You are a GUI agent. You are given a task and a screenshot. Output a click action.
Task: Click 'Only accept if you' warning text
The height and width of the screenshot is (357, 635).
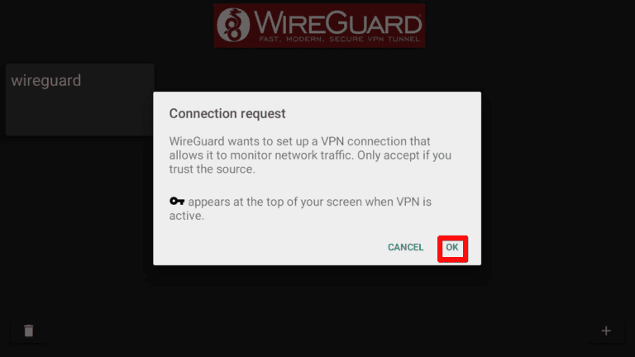click(404, 155)
